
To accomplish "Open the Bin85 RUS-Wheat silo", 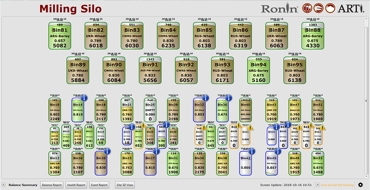I will point(204,36).
